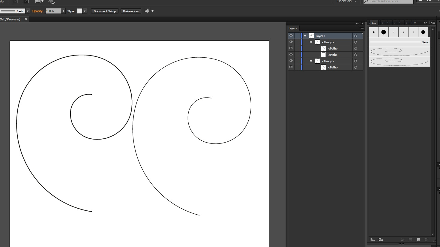Click the Document Setup button
This screenshot has height=247, width=440.
[105, 11]
